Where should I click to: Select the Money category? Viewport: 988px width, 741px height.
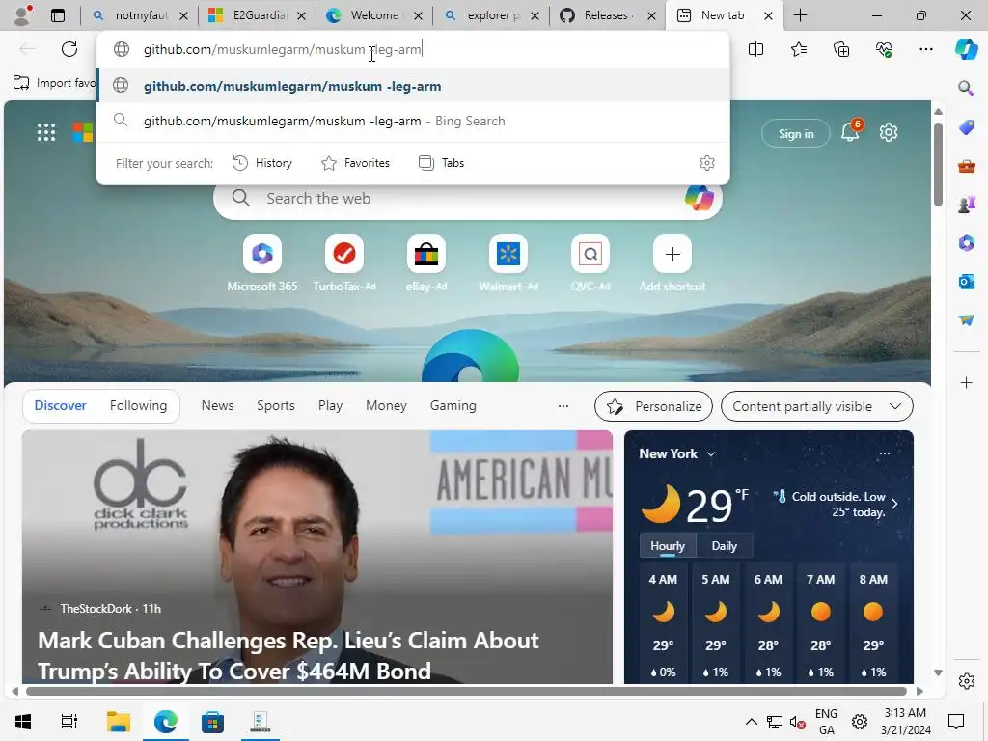click(x=386, y=406)
